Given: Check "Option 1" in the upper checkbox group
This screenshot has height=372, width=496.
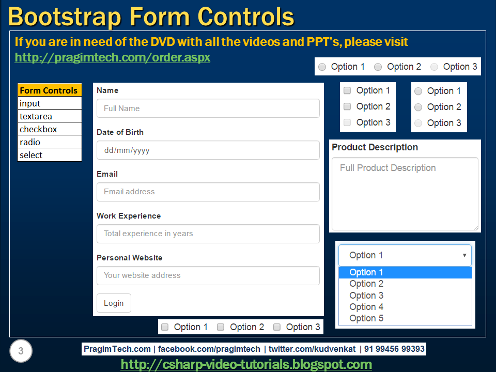Looking at the screenshot, I should [347, 90].
